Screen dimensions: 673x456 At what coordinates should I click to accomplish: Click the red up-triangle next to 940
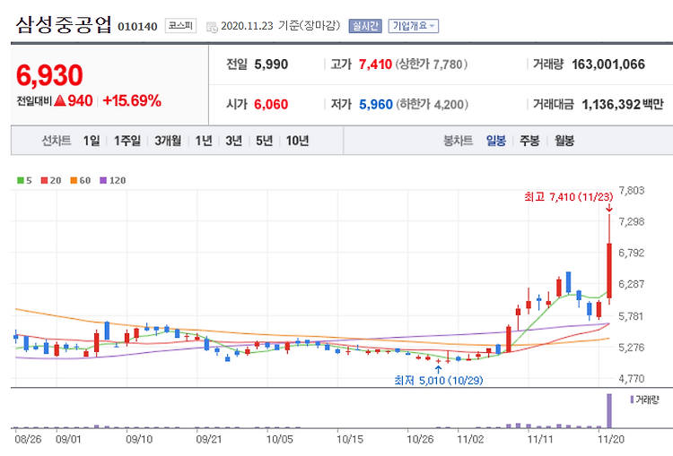(x=59, y=100)
